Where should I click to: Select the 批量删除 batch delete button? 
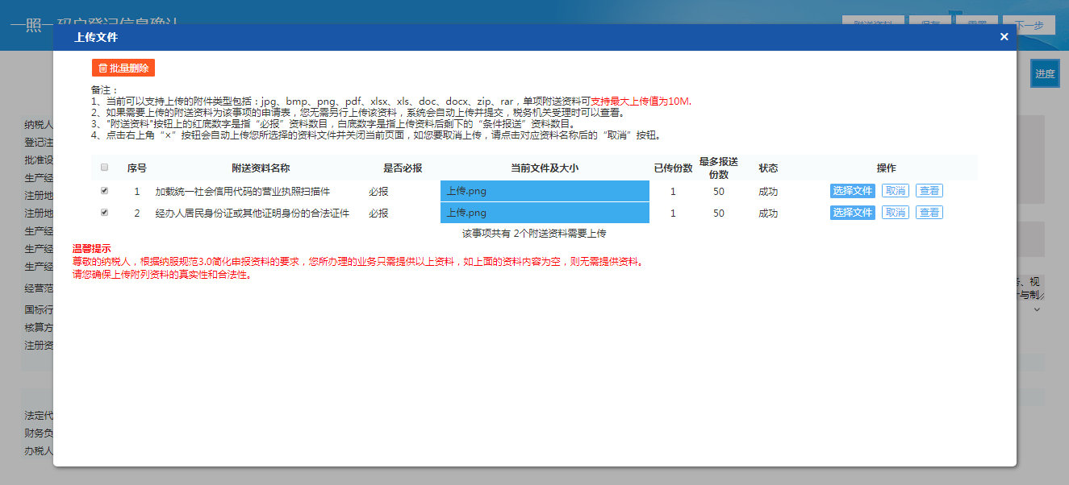(123, 68)
